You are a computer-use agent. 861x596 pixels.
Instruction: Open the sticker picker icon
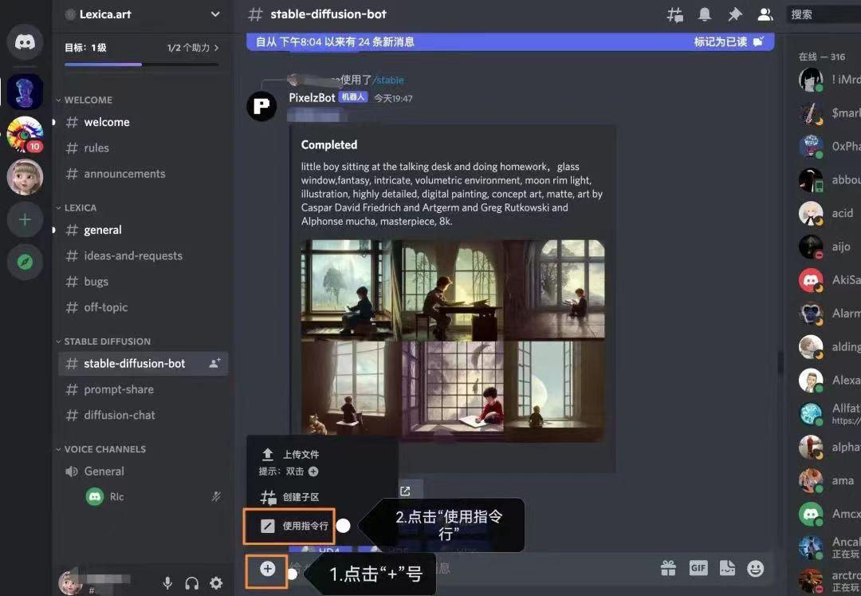click(727, 568)
